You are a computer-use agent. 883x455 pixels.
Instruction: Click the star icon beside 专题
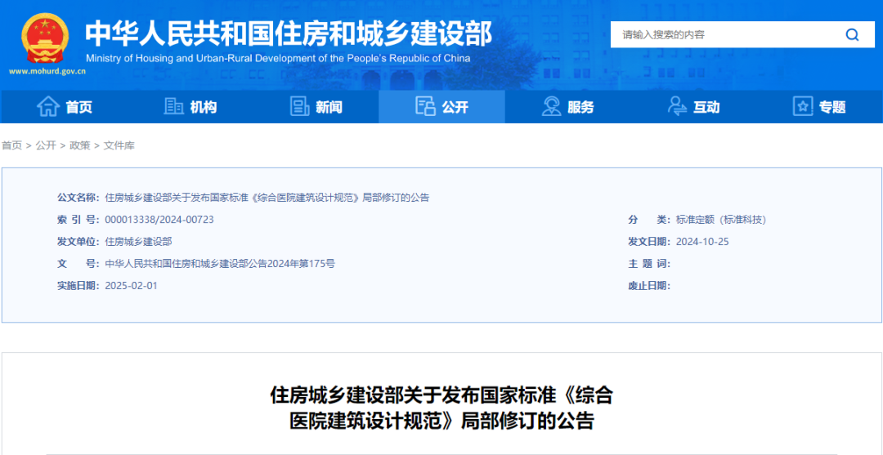[803, 106]
